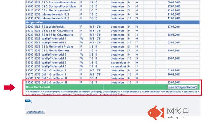Click the date 12.09.2010
204x127 pixels.
point(174,10)
